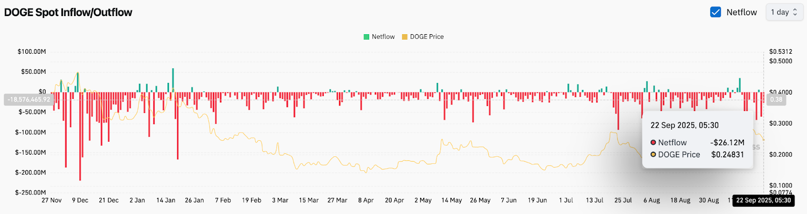Screen dimensions: 807x214
Task: Uncheck the Netflow checkbox
Action: click(x=715, y=12)
